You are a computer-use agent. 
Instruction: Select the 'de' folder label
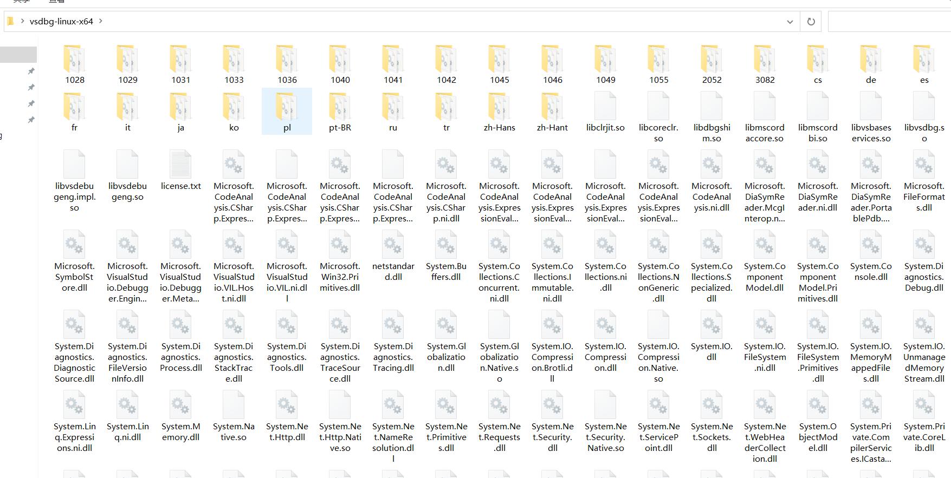tap(871, 80)
